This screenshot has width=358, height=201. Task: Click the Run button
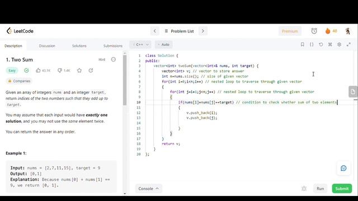pyautogui.click(x=320, y=189)
